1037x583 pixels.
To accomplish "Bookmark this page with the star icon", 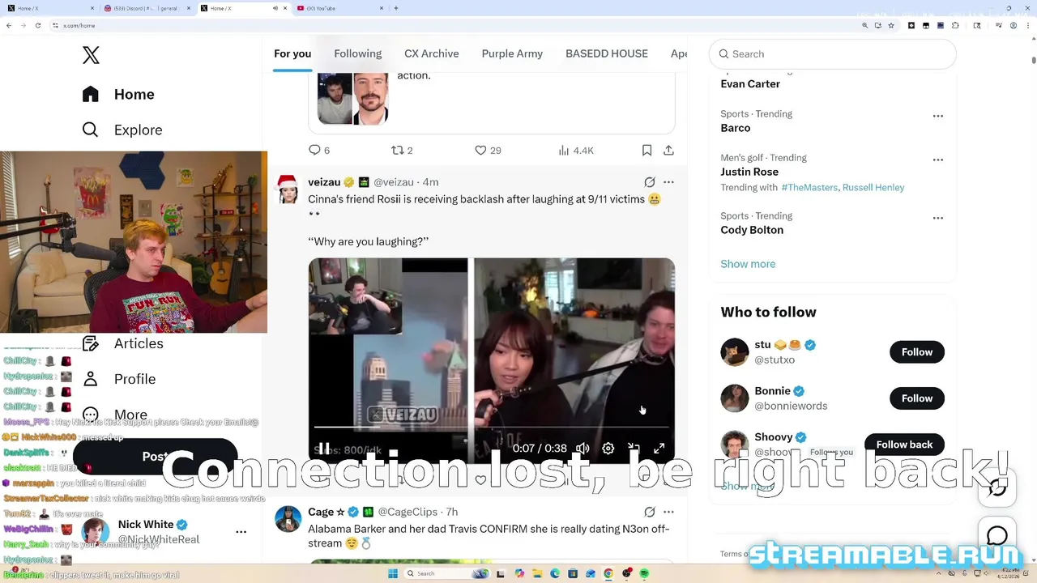I will 891,26.
